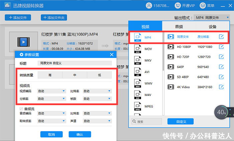Screen dimensions: 234x141
Task: Click the film icon beside 4K Video
Action: point(171,87)
